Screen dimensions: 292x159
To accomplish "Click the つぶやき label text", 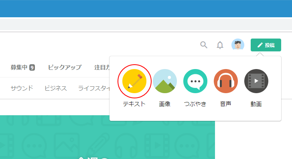I will coord(195,104).
